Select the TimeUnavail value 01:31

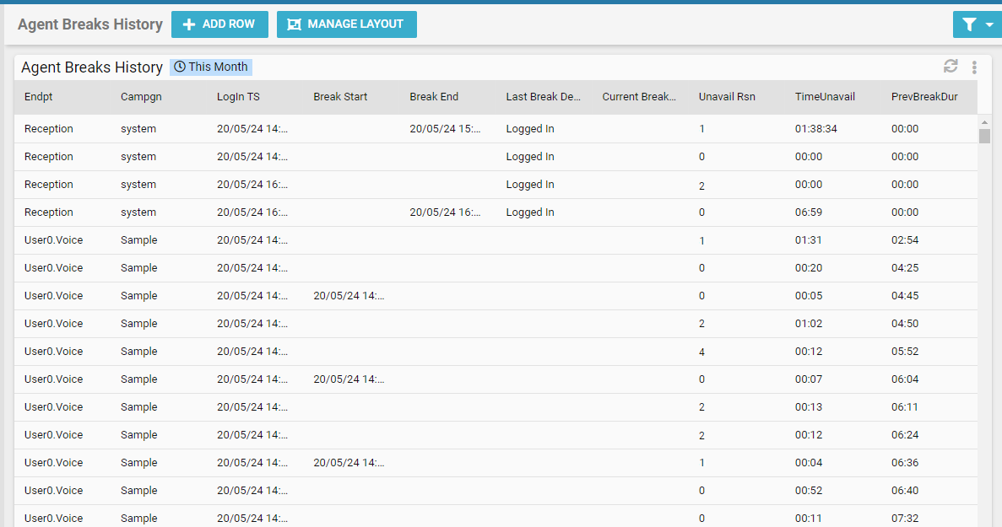(x=809, y=240)
